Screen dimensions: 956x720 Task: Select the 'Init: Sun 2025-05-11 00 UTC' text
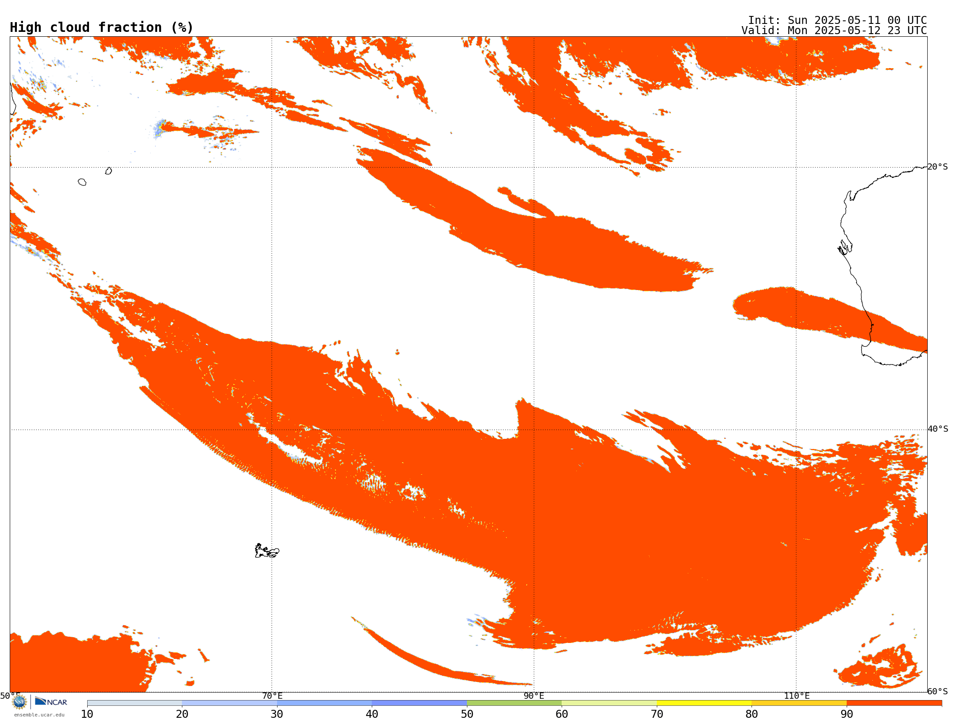(x=837, y=20)
